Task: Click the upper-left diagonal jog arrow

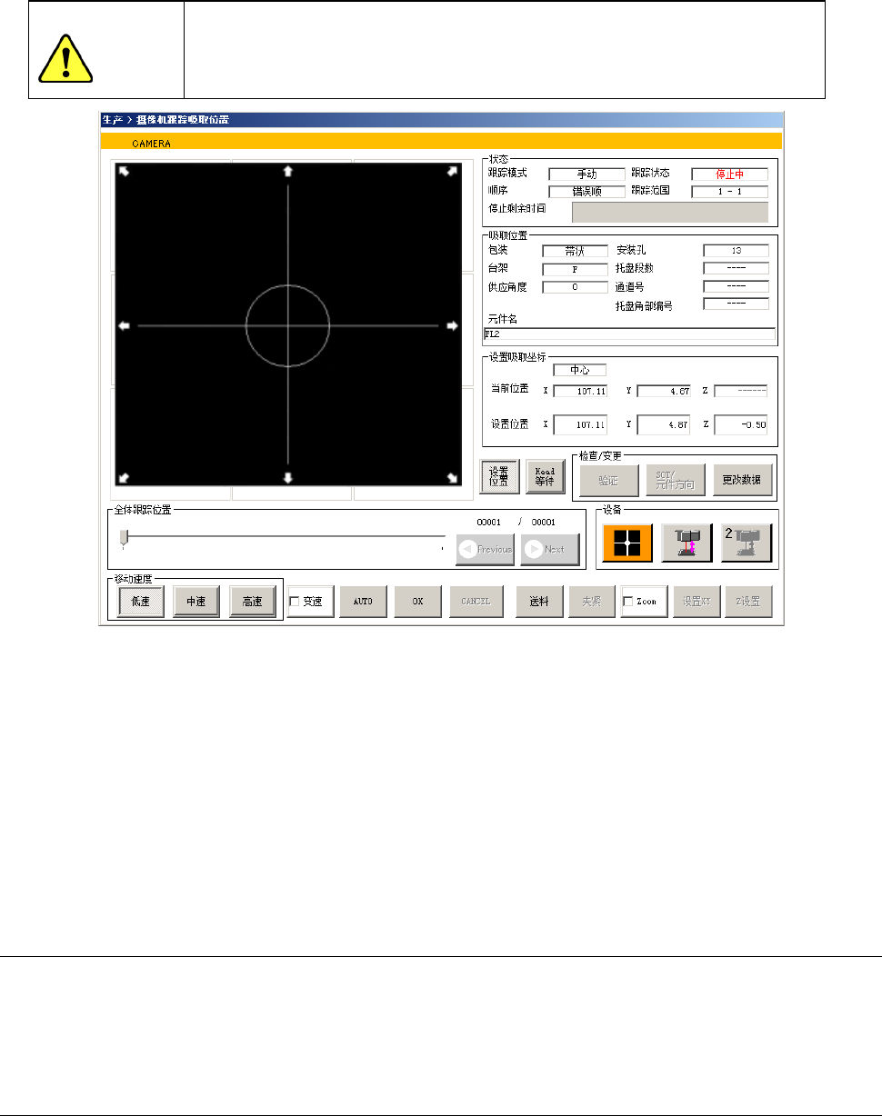Action: [x=125, y=172]
